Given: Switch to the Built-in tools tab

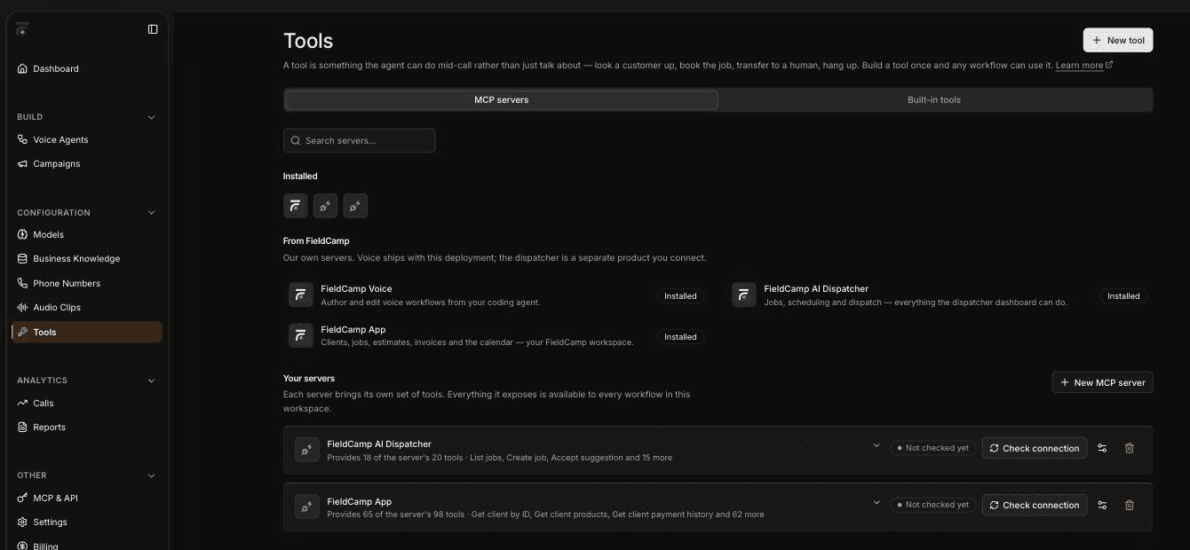Looking at the screenshot, I should [934, 99].
